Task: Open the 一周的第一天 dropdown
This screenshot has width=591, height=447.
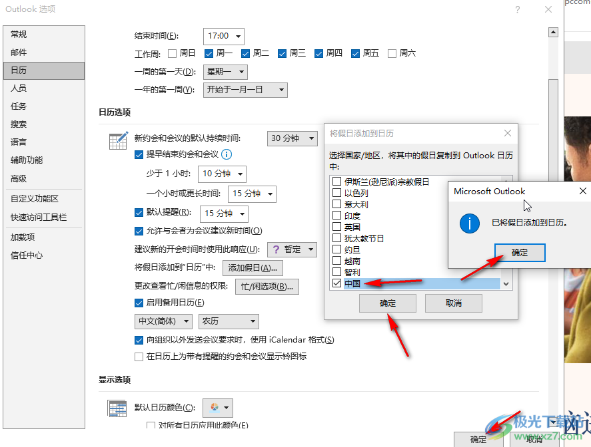Action: [225, 72]
